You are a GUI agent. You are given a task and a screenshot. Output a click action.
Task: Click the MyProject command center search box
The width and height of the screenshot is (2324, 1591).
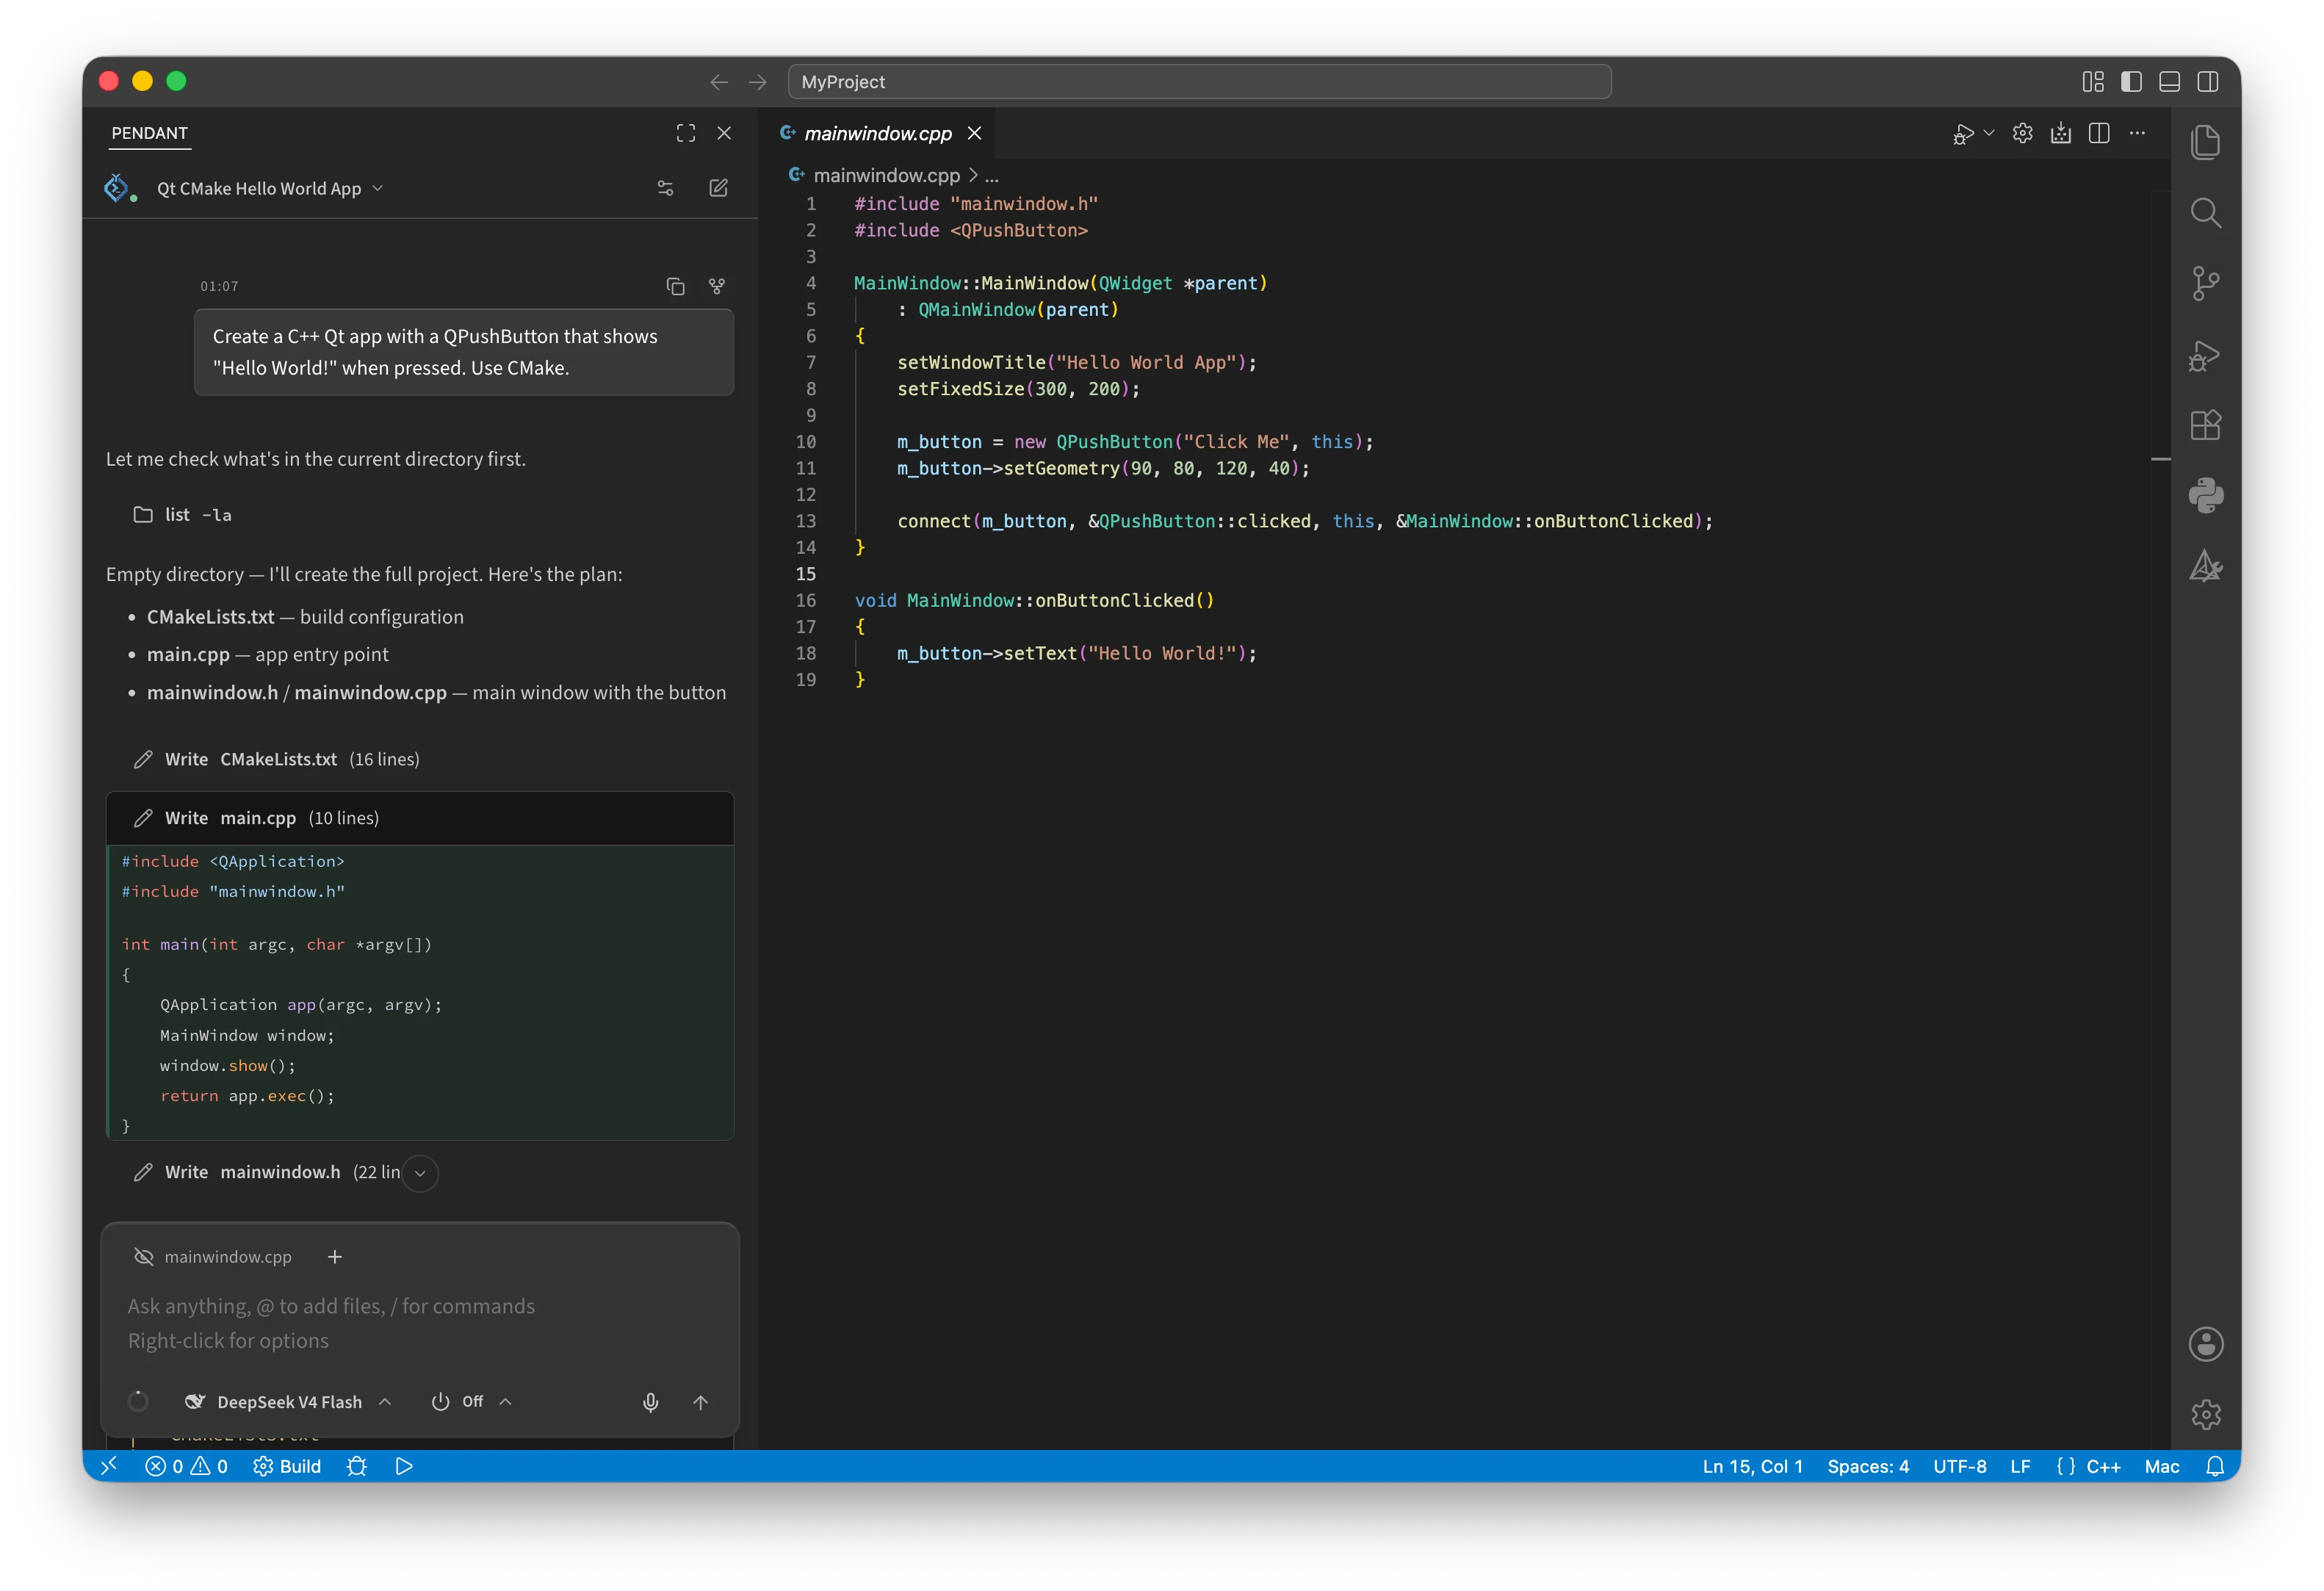point(1199,82)
